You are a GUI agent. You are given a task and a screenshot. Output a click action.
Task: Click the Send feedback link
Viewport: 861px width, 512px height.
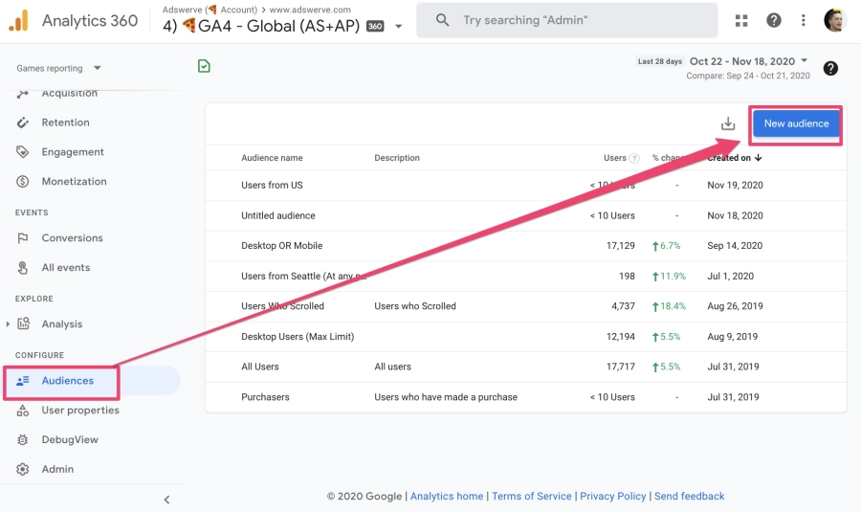(689, 496)
